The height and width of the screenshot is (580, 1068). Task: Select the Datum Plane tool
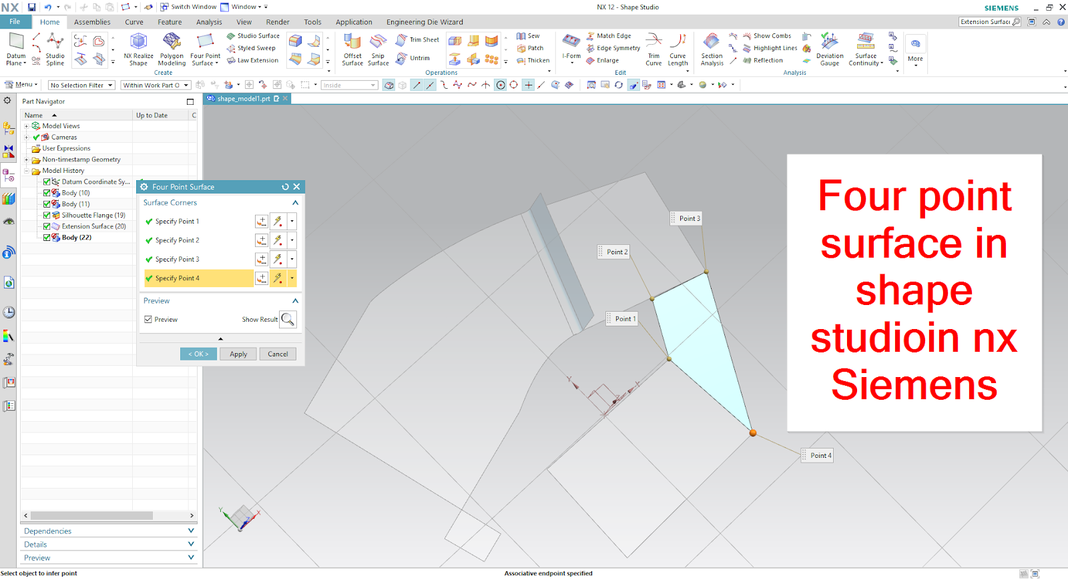click(x=16, y=49)
